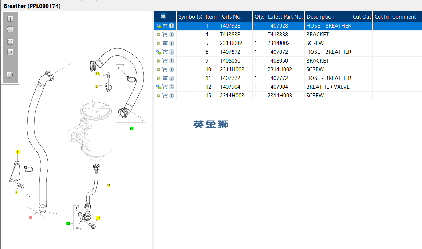Select the BREATHER VALVE description cell

(x=328, y=87)
